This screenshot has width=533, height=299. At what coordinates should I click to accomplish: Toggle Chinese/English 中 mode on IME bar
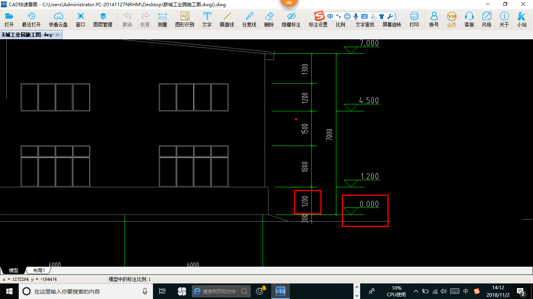click(x=330, y=16)
